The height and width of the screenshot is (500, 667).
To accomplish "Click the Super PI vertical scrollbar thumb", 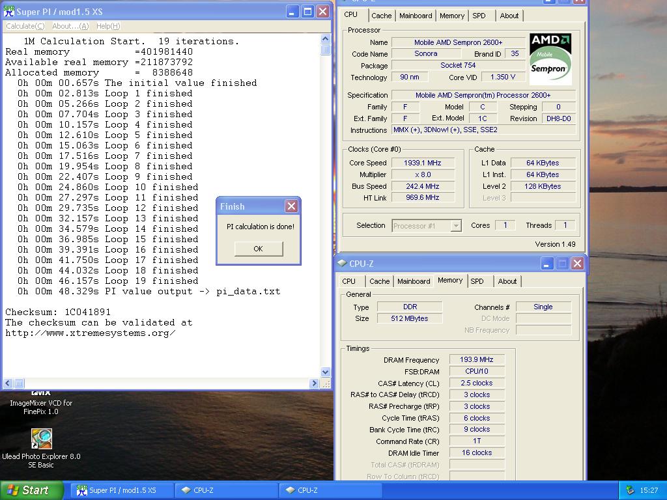I will (x=326, y=49).
